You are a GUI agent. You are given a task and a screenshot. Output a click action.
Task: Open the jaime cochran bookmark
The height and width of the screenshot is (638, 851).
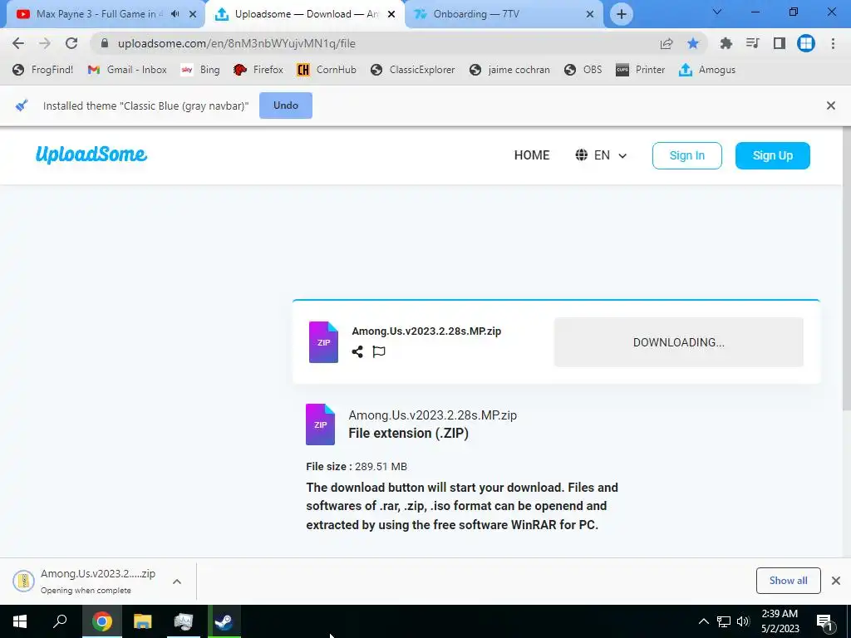point(509,70)
